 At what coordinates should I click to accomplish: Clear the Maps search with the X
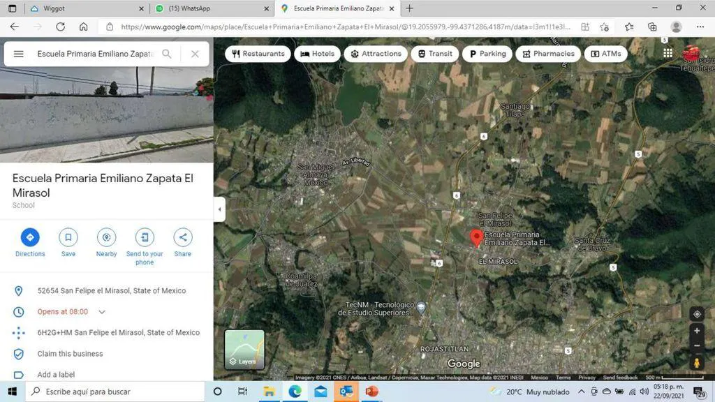195,54
